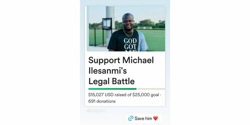Image resolution: width=250 pixels, height=125 pixels.
Task: Click the gold necklace in the photo
Action: tap(128, 33)
